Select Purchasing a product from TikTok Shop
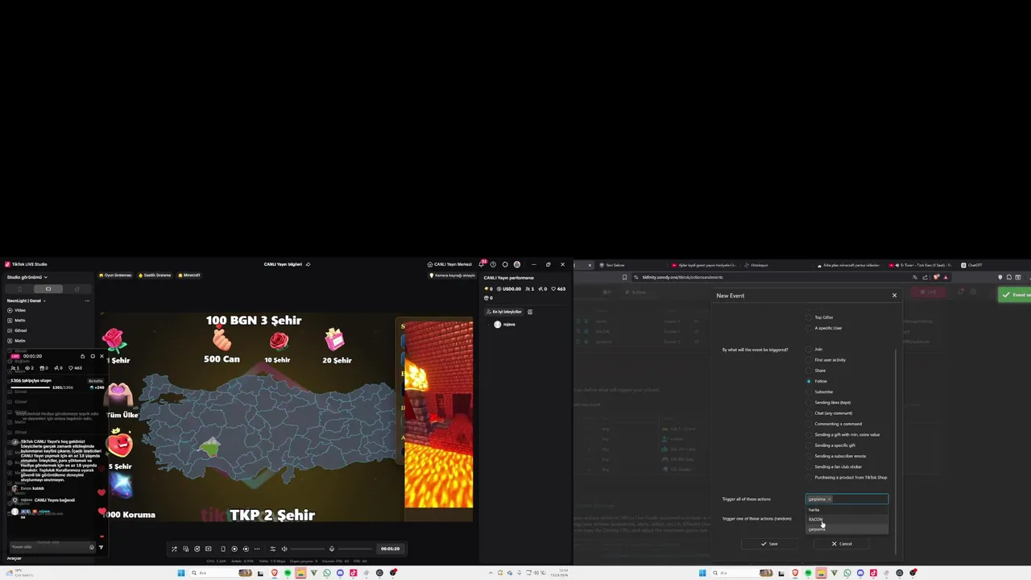This screenshot has width=1031, height=580. pos(809,478)
